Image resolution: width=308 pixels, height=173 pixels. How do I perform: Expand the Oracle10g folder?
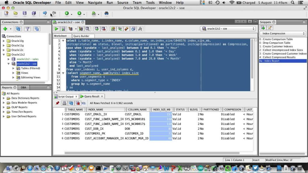[x=4, y=41]
